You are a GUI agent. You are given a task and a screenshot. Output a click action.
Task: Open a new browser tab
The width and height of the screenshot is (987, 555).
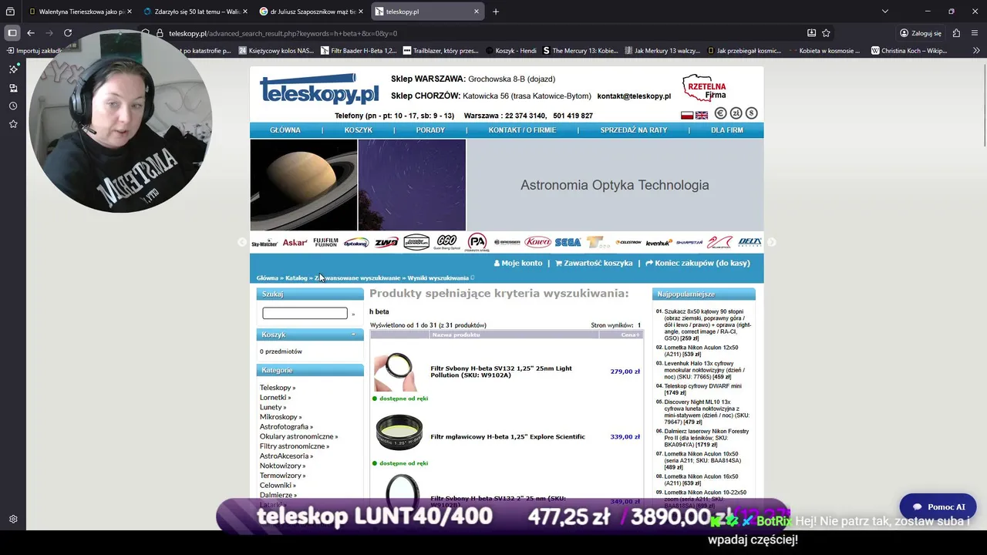tap(496, 12)
